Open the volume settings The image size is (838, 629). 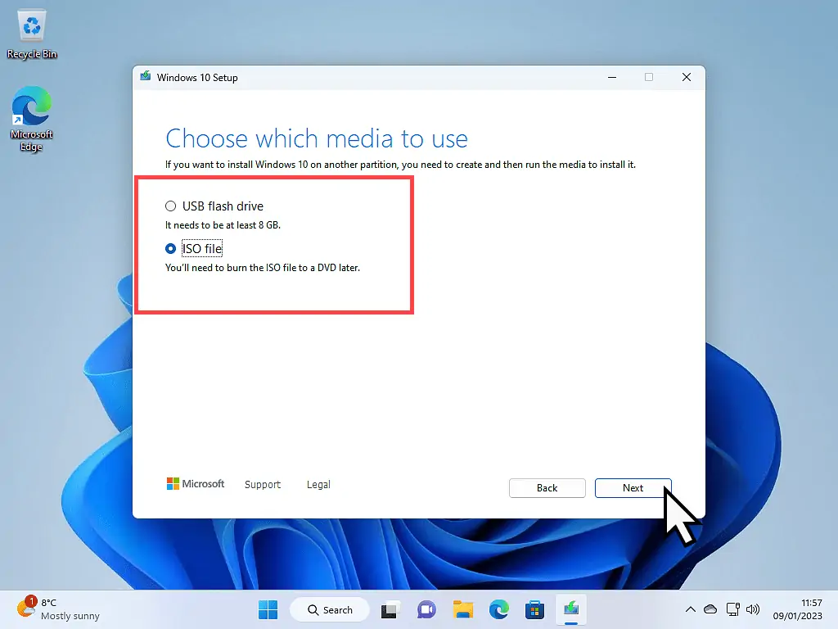753,609
